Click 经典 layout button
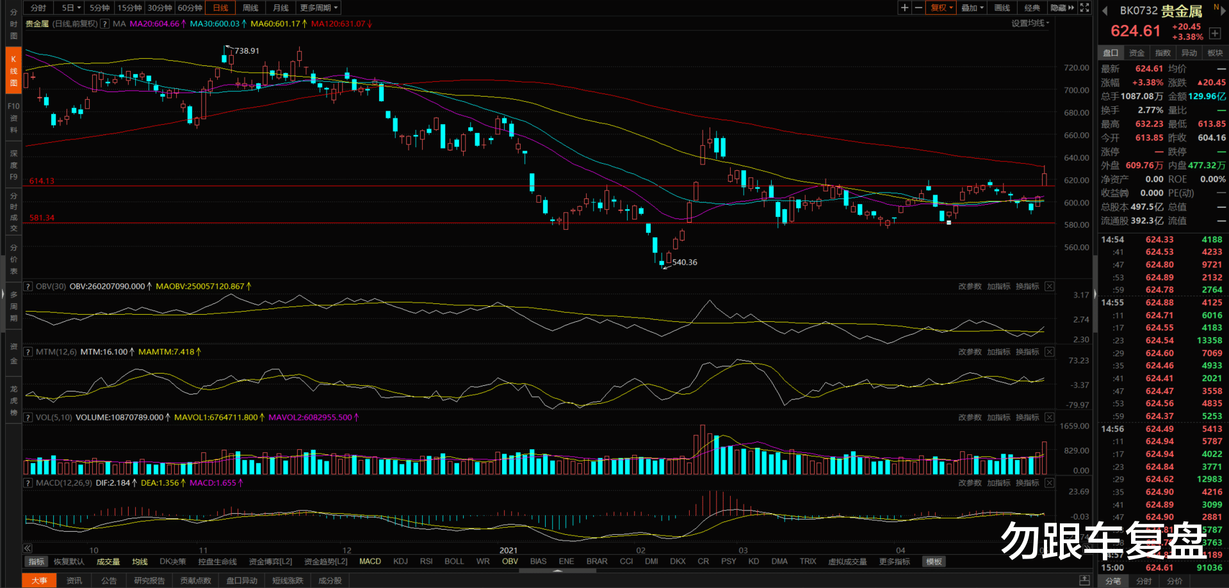Viewport: 1229px width, 588px height. tap(1032, 8)
